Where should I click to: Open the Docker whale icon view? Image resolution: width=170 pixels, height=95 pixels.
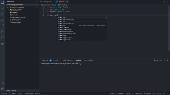[x=2, y=44]
